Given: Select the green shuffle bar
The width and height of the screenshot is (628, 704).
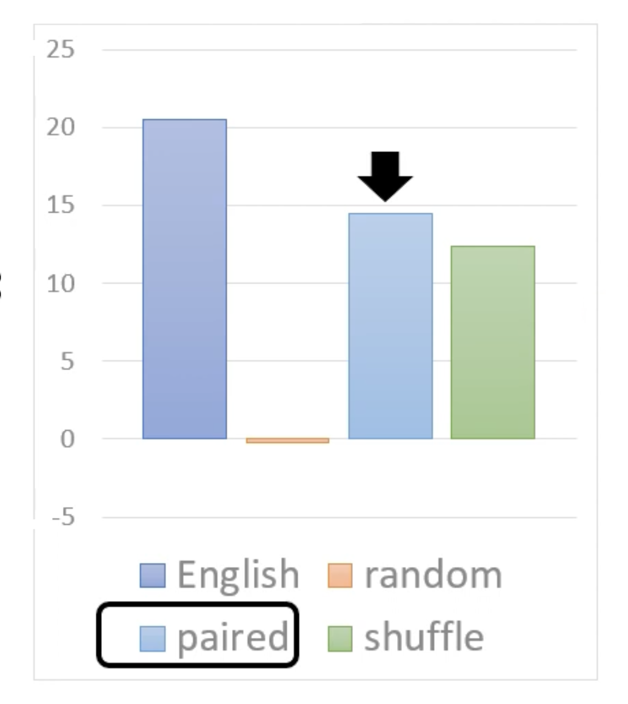Looking at the screenshot, I should (x=493, y=342).
